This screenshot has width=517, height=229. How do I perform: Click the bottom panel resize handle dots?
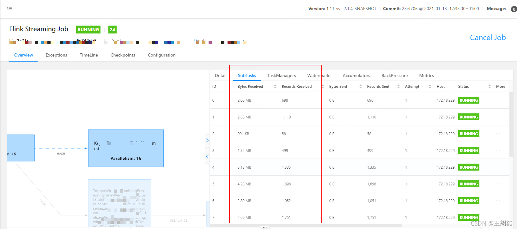click(265, 227)
